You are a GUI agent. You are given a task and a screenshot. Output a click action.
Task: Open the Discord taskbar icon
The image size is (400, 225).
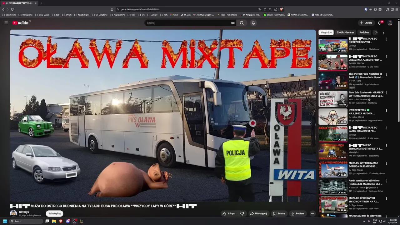point(67,221)
